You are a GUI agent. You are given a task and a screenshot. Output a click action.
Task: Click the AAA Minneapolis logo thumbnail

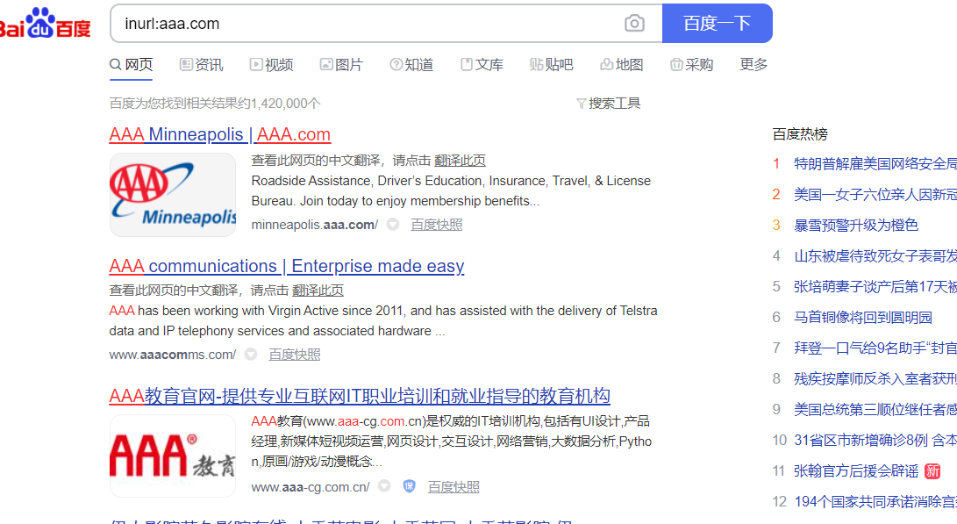(173, 195)
